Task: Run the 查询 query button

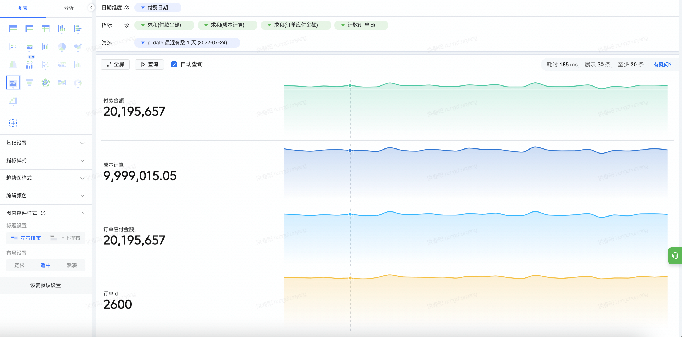Action: pyautogui.click(x=149, y=64)
